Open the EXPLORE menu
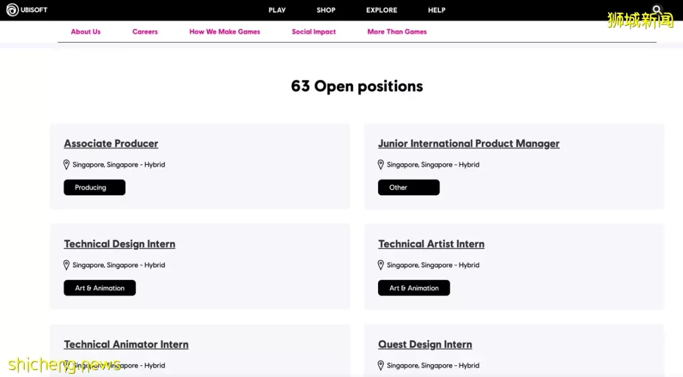Viewport: 683px width, 377px height. click(381, 10)
